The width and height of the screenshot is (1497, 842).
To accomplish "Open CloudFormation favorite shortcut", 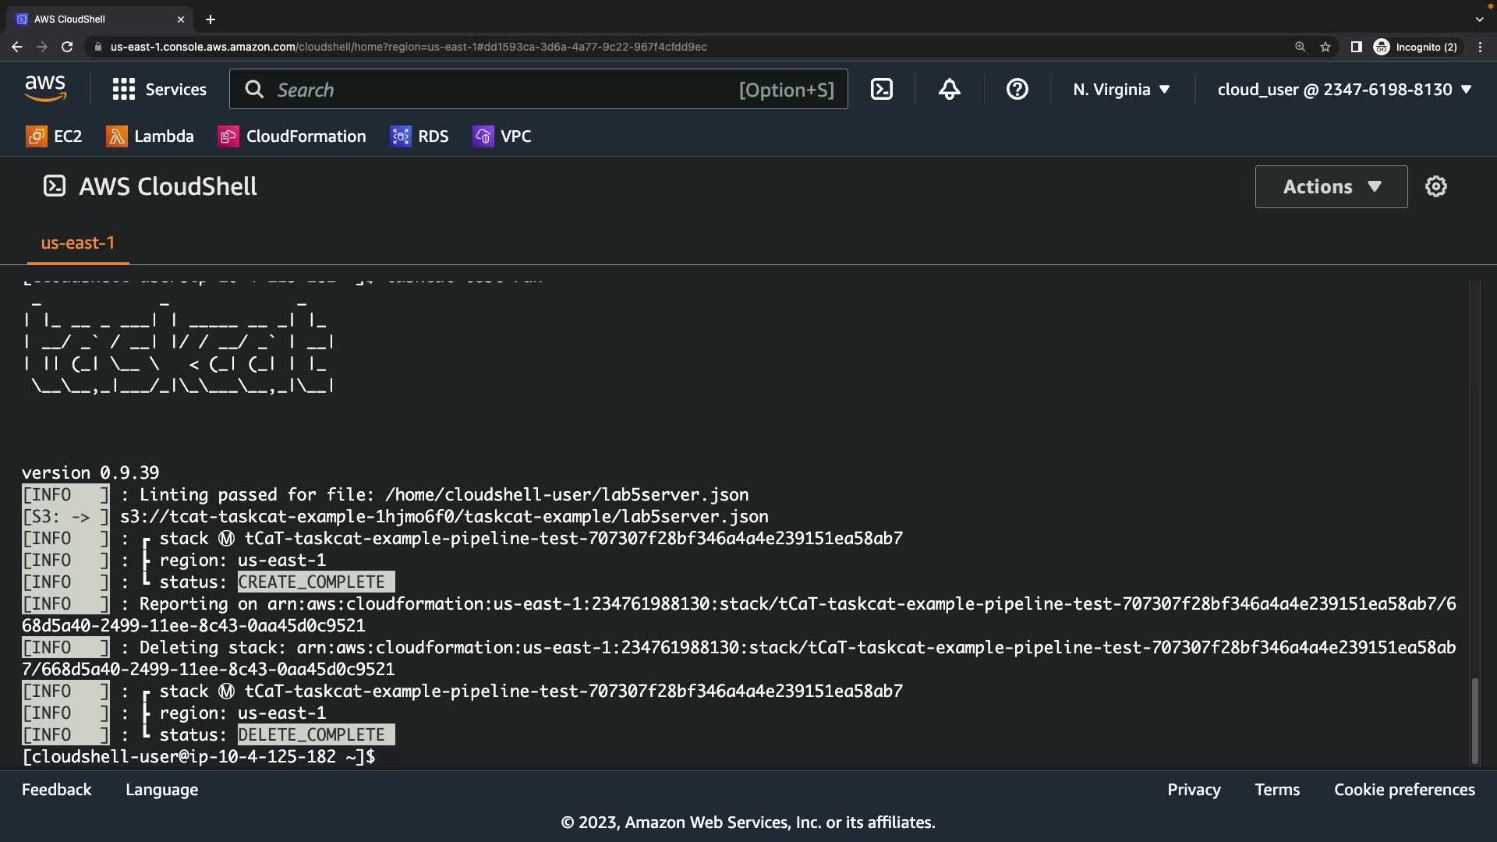I will 292,136.
